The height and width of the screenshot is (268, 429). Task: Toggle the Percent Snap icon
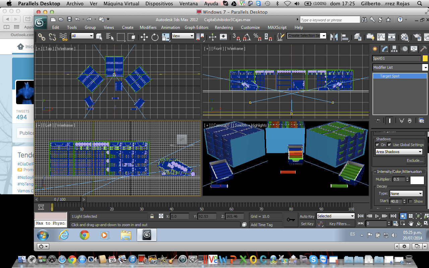257,37
